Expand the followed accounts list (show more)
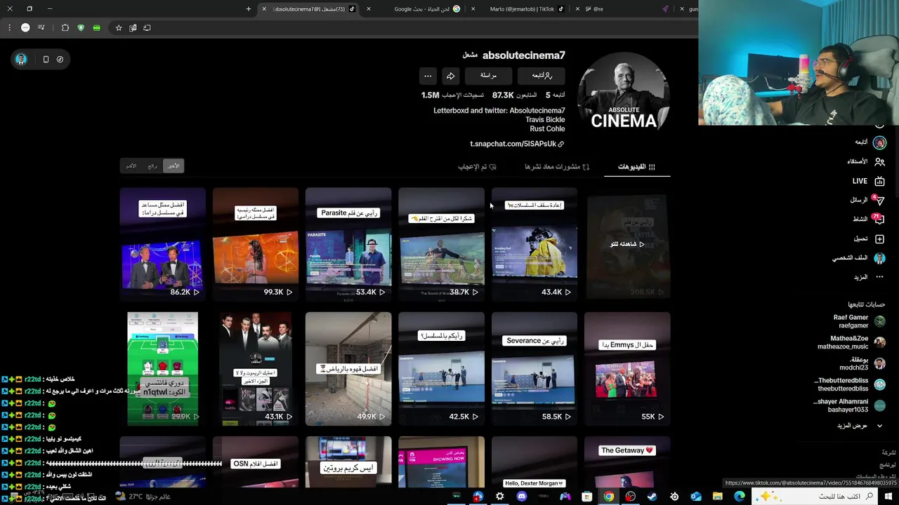This screenshot has height=505, width=899. click(x=860, y=426)
